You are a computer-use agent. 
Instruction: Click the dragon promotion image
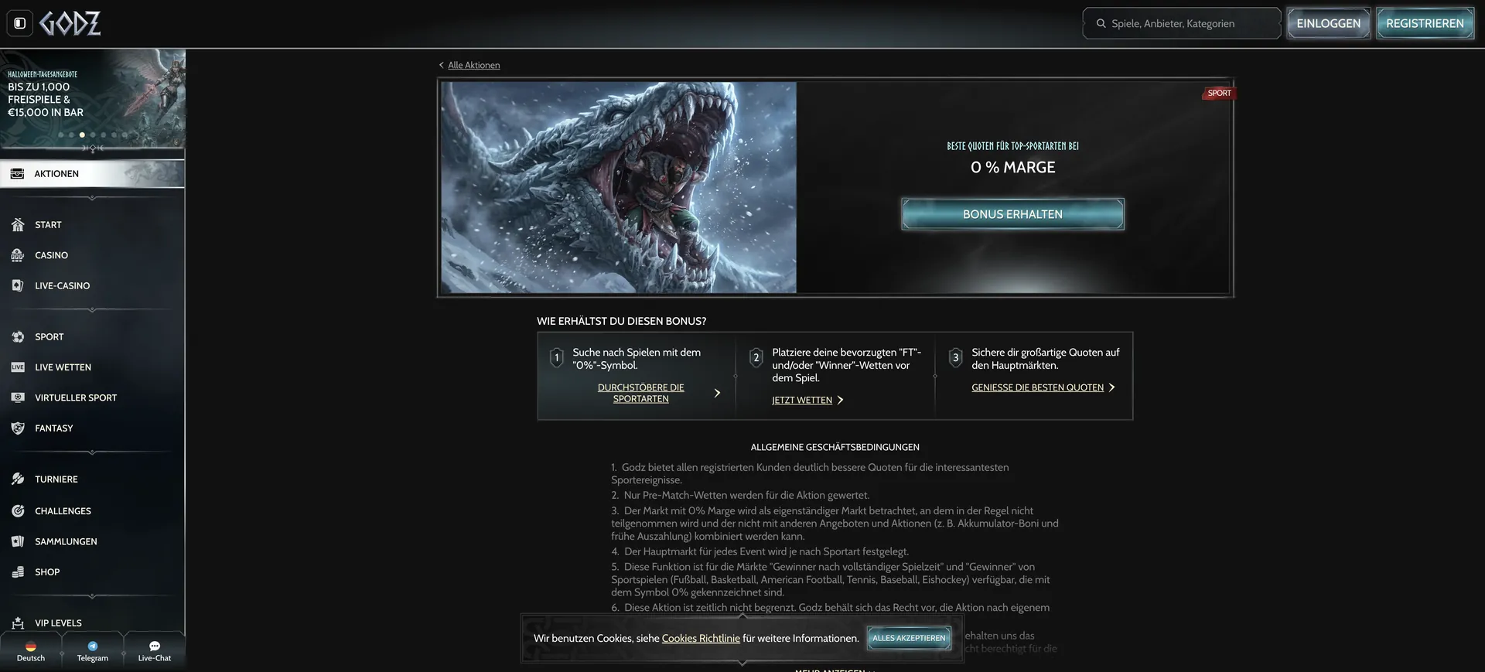click(619, 187)
